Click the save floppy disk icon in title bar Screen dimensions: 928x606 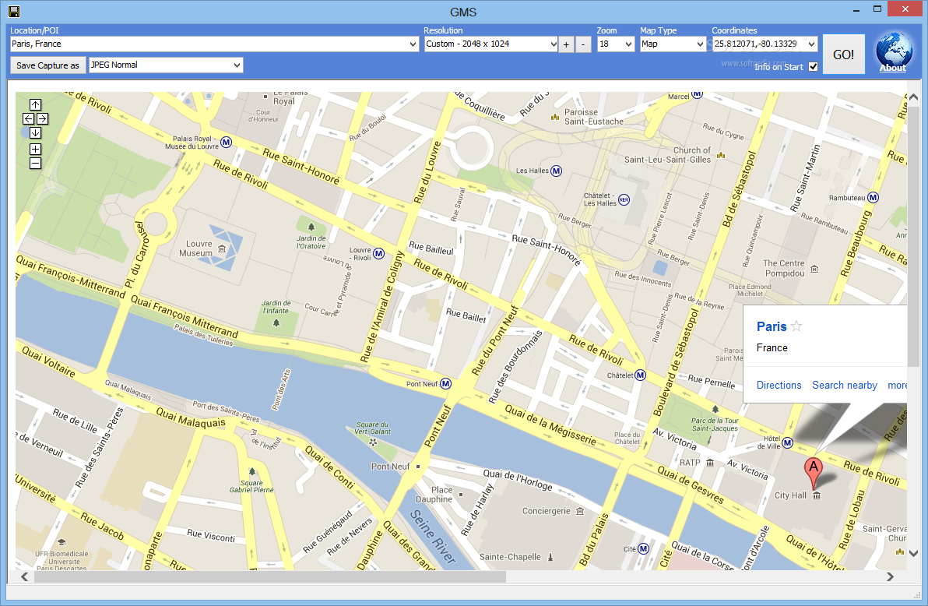13,11
